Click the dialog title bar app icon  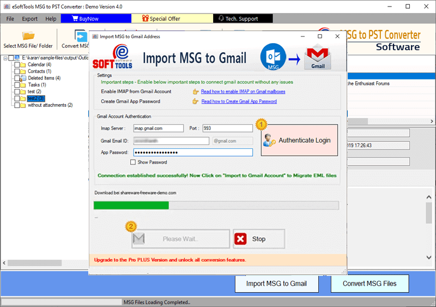[x=95, y=37]
